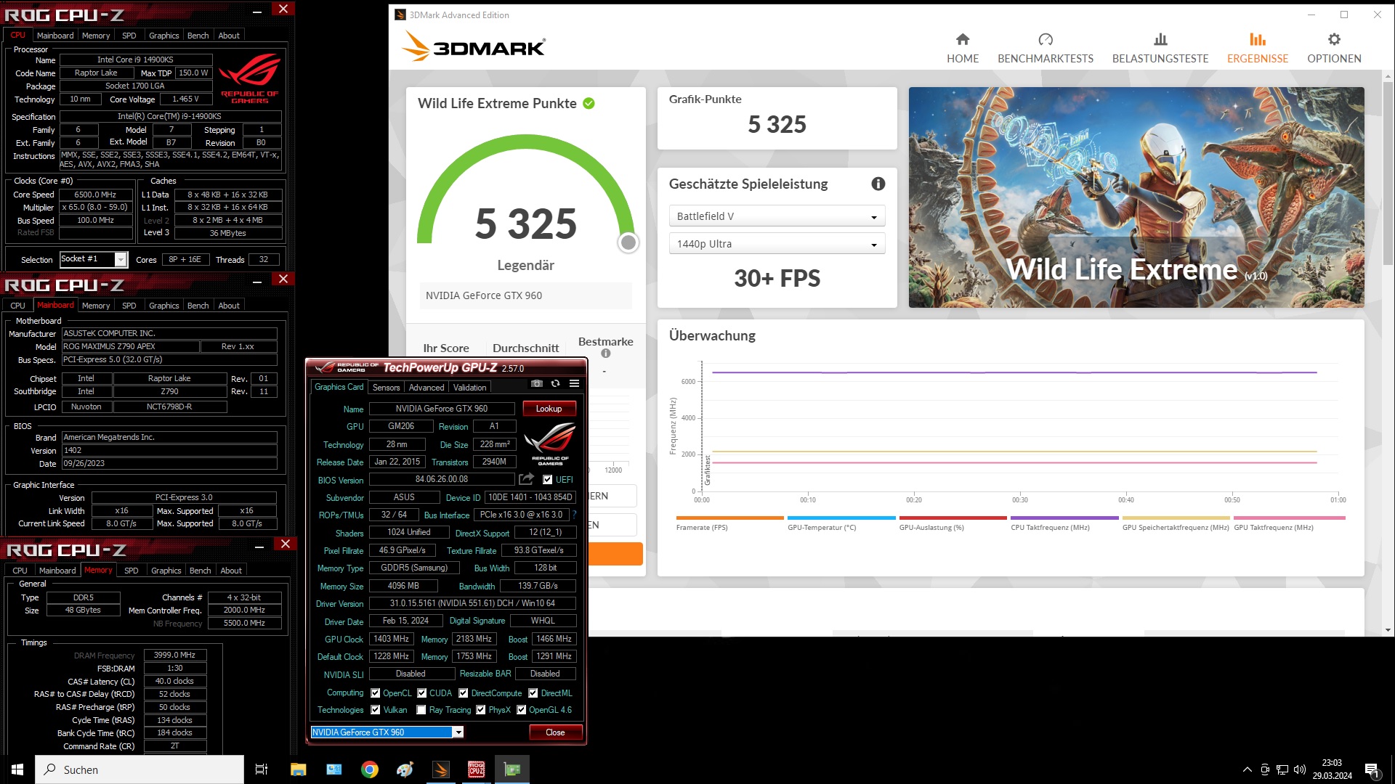Click the Windows taskbar search box

[x=139, y=769]
